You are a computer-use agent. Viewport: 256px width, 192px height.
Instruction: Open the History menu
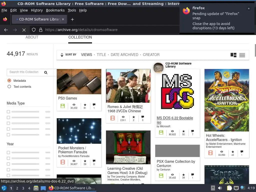pyautogui.click(x=37, y=10)
